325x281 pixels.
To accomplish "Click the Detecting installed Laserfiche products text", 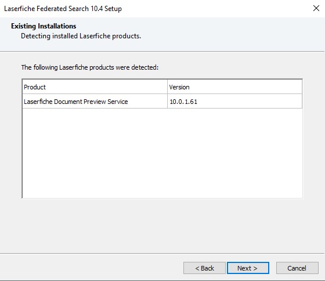I will (x=81, y=36).
